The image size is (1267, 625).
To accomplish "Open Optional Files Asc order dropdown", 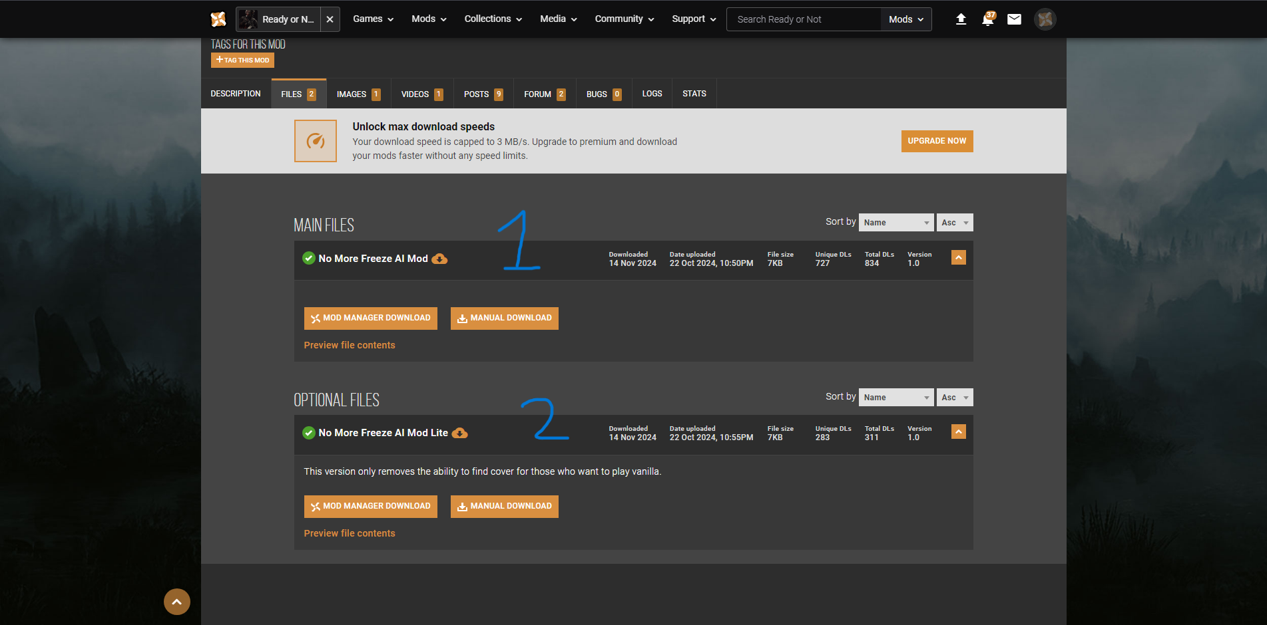I will (955, 398).
